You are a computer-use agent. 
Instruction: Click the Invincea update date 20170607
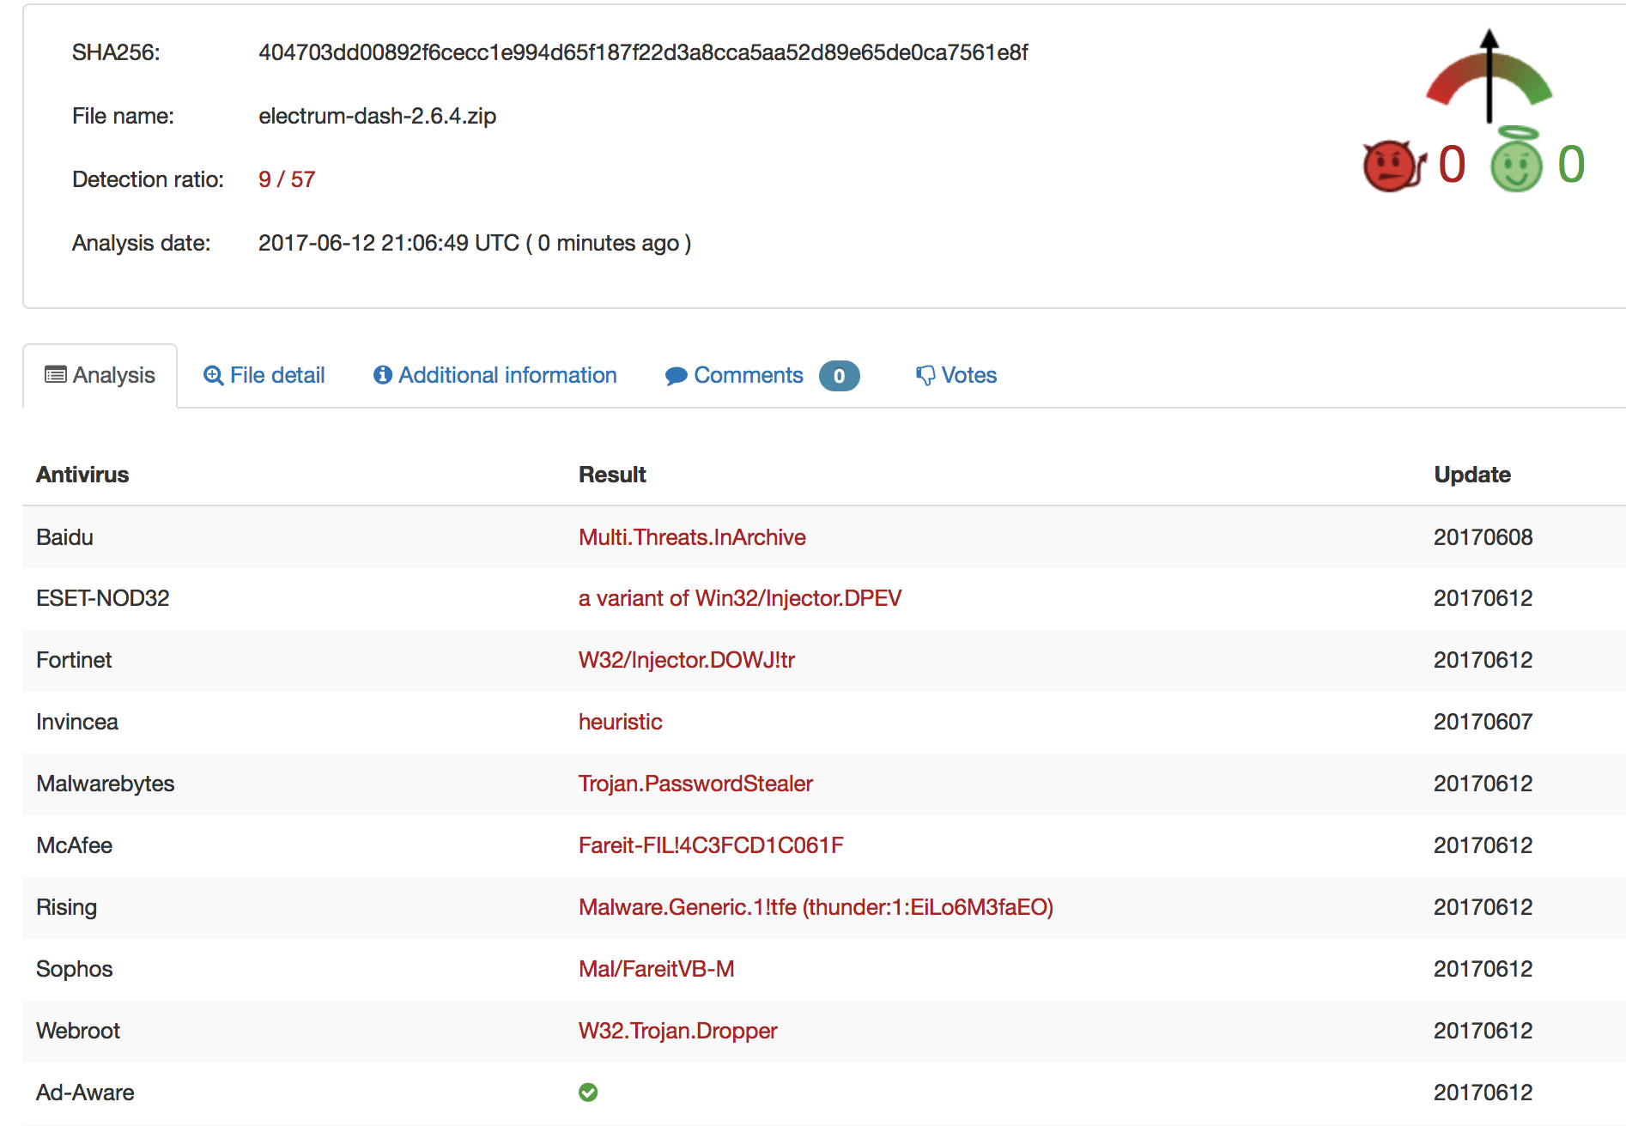tap(1483, 722)
